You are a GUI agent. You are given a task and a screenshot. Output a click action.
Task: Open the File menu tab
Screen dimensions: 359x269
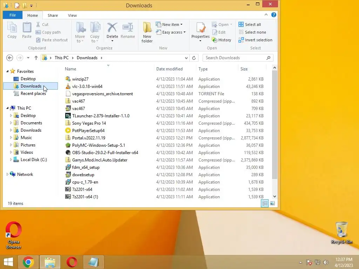click(x=13, y=15)
